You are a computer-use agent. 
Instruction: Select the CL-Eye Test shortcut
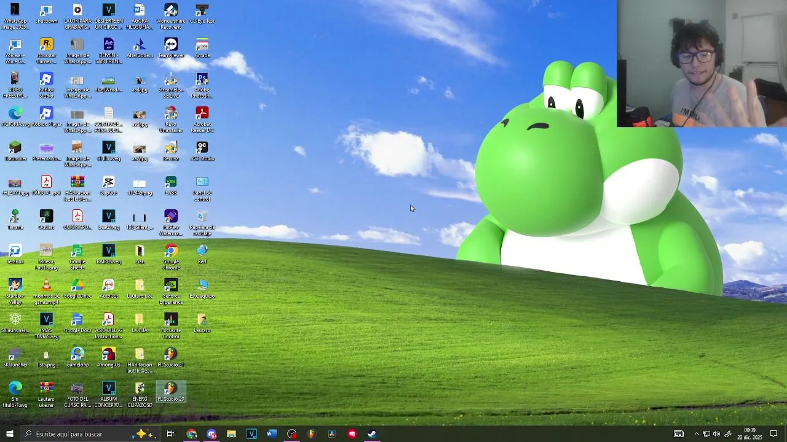(x=202, y=14)
